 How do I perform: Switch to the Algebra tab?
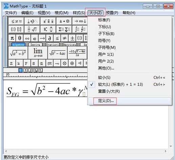(x=18, y=45)
